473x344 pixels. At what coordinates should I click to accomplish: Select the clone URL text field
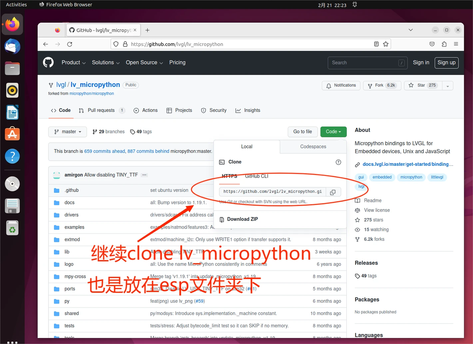pyautogui.click(x=273, y=192)
